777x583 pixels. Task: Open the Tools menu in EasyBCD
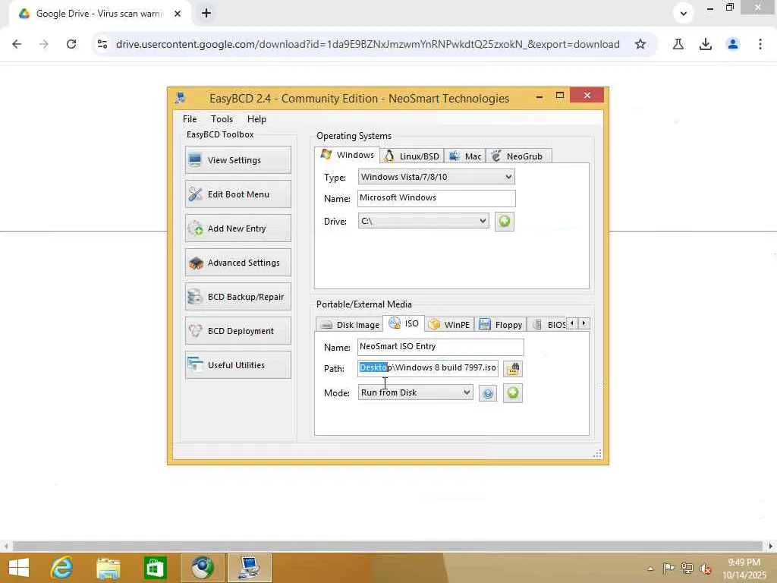[222, 119]
